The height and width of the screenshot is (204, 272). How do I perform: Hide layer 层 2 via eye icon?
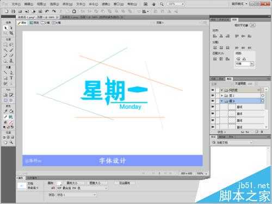[213, 95]
